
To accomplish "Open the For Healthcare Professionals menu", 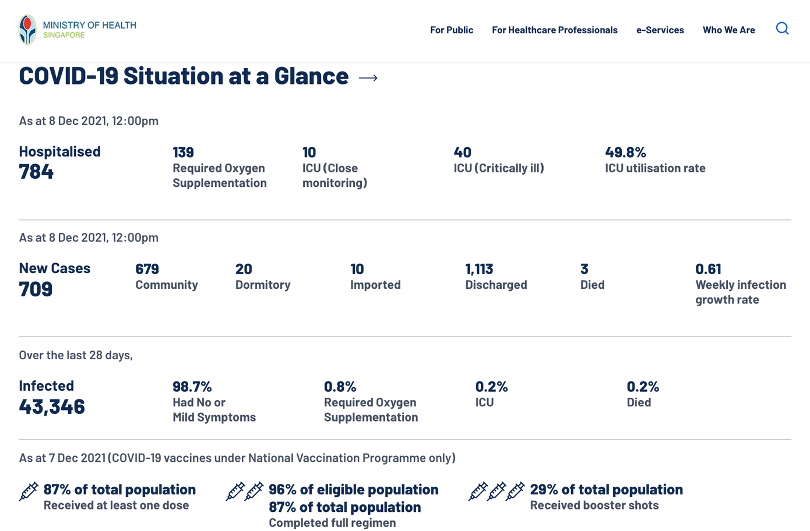I will tap(554, 30).
